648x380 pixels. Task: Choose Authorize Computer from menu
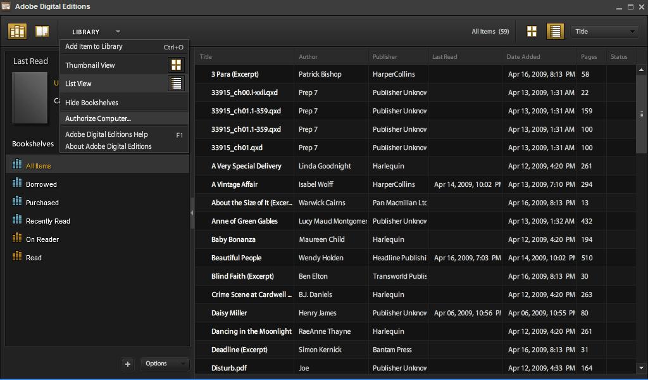coord(98,118)
